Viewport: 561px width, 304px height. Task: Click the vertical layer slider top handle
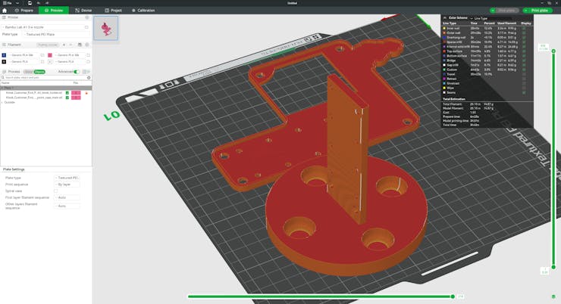[x=553, y=51]
